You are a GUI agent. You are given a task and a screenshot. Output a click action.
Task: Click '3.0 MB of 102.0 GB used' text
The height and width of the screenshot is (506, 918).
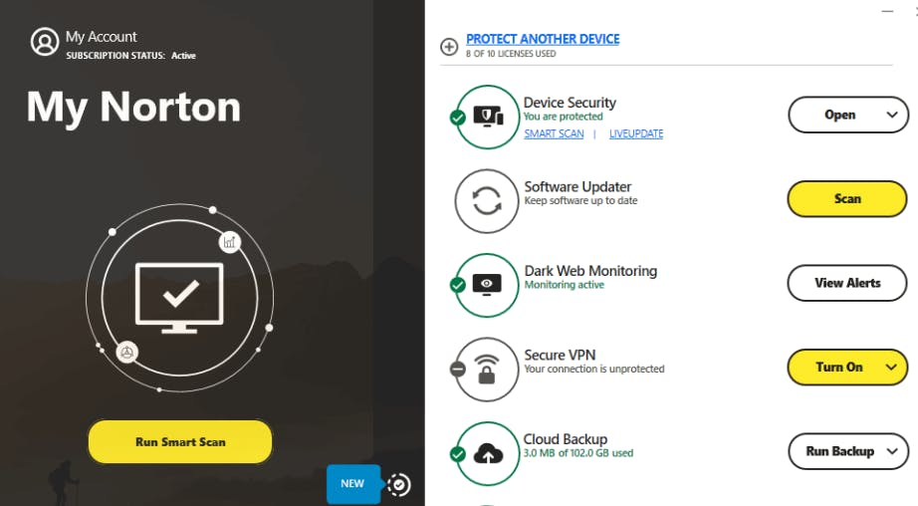click(578, 453)
